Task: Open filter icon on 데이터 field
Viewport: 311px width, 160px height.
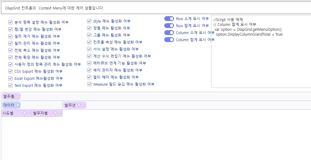Action: point(18,105)
